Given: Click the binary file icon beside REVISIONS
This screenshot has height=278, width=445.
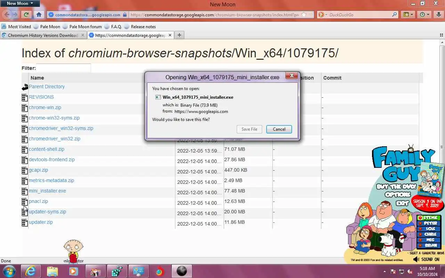Looking at the screenshot, I should (25, 98).
